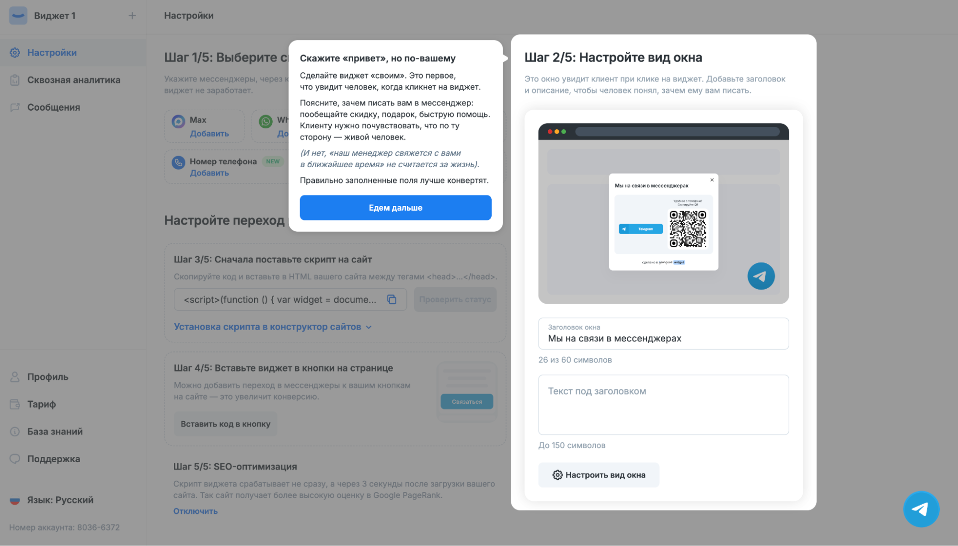Click the plus icon to add a widget
958x546 pixels.
coord(132,16)
